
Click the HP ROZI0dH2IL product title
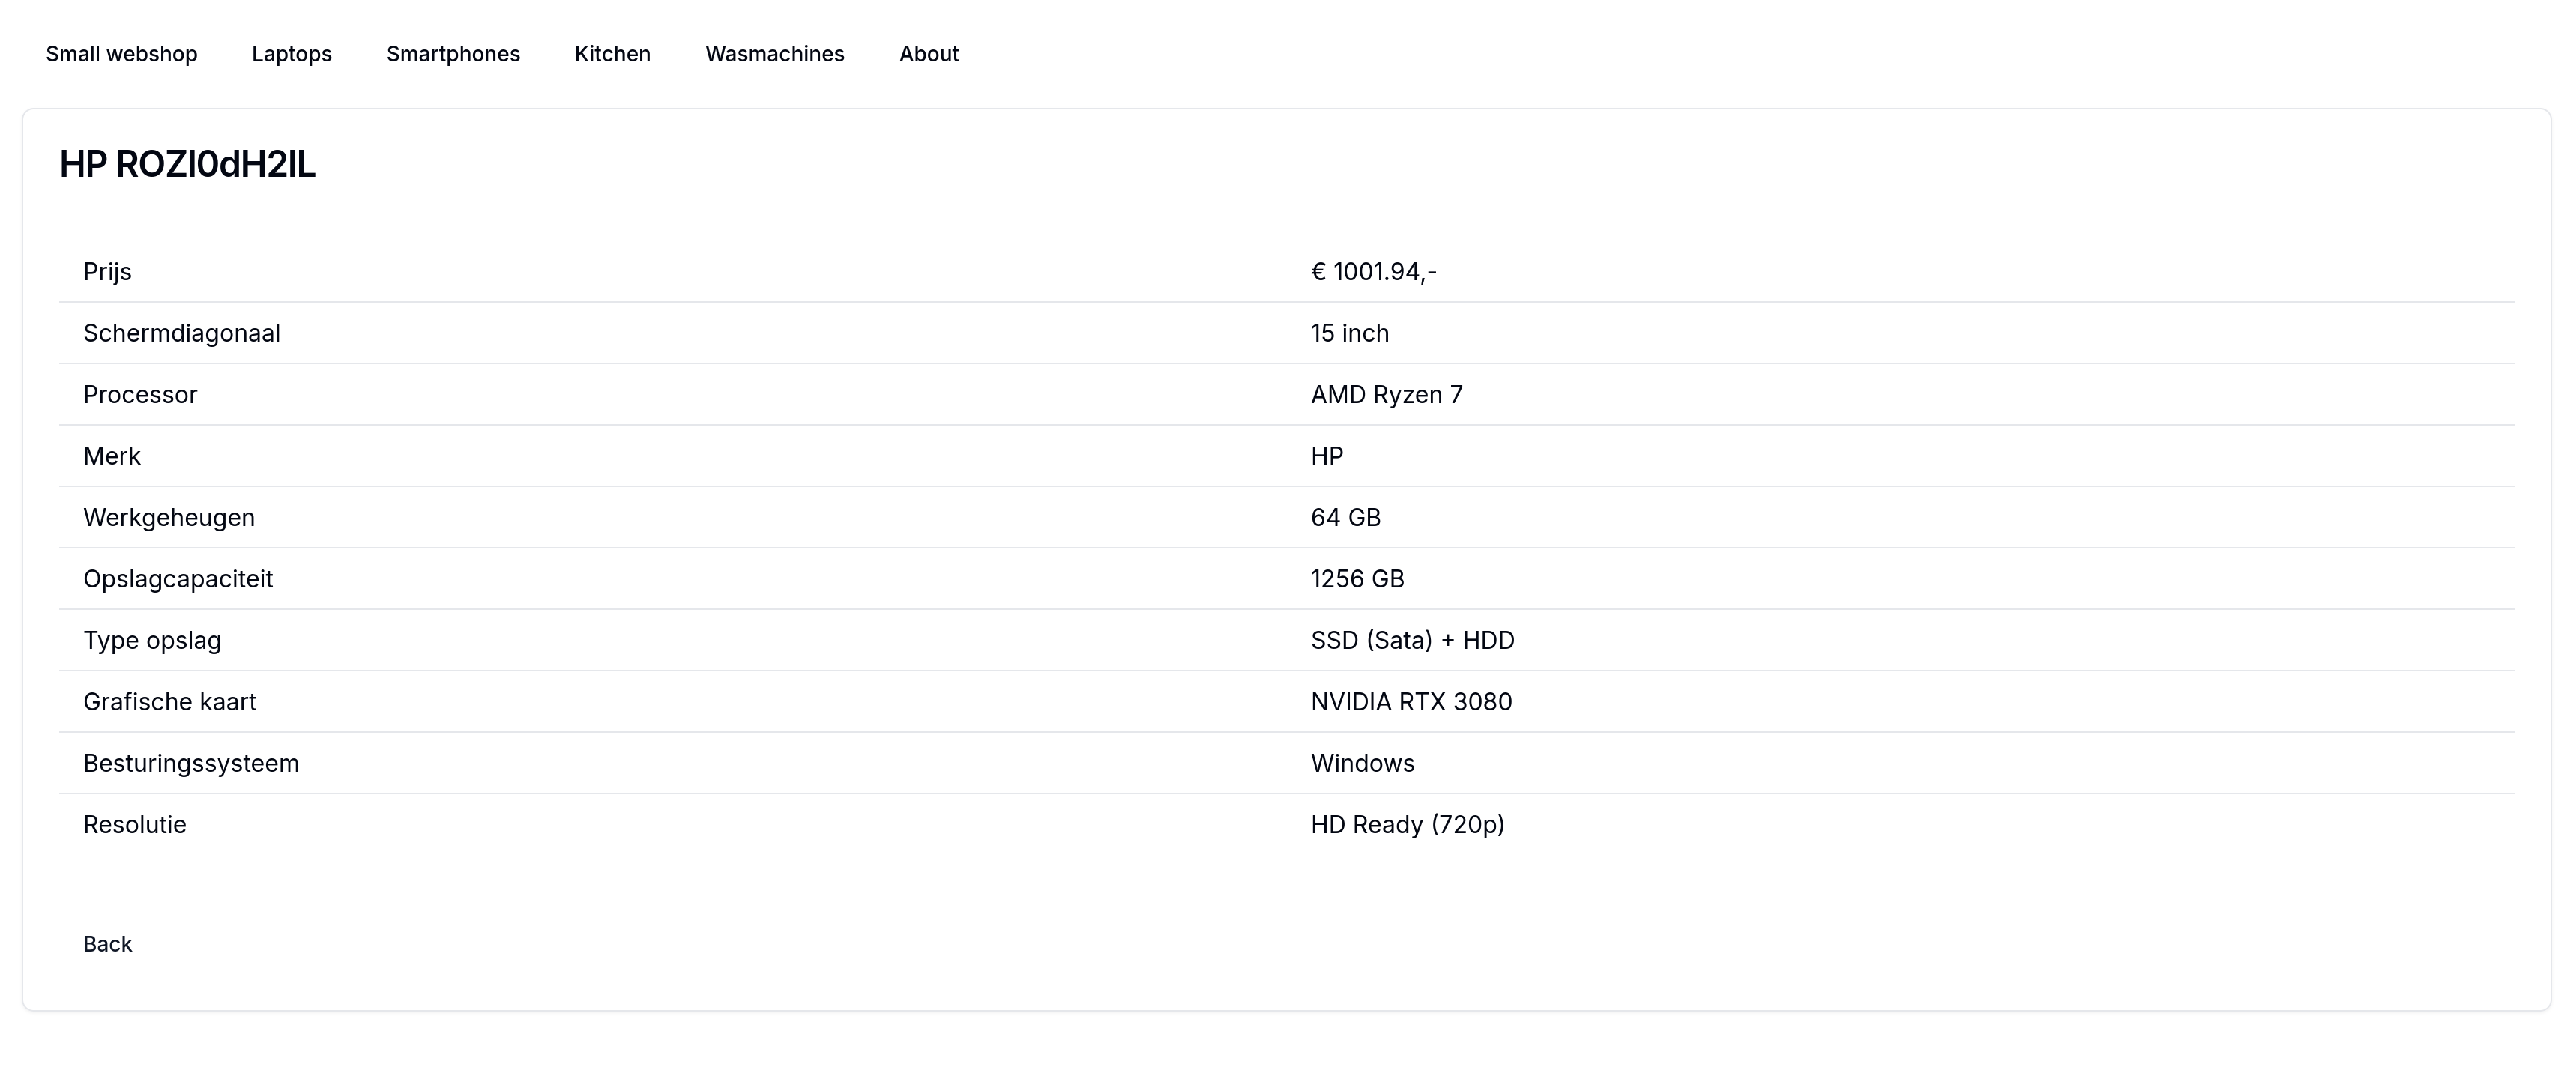[187, 164]
